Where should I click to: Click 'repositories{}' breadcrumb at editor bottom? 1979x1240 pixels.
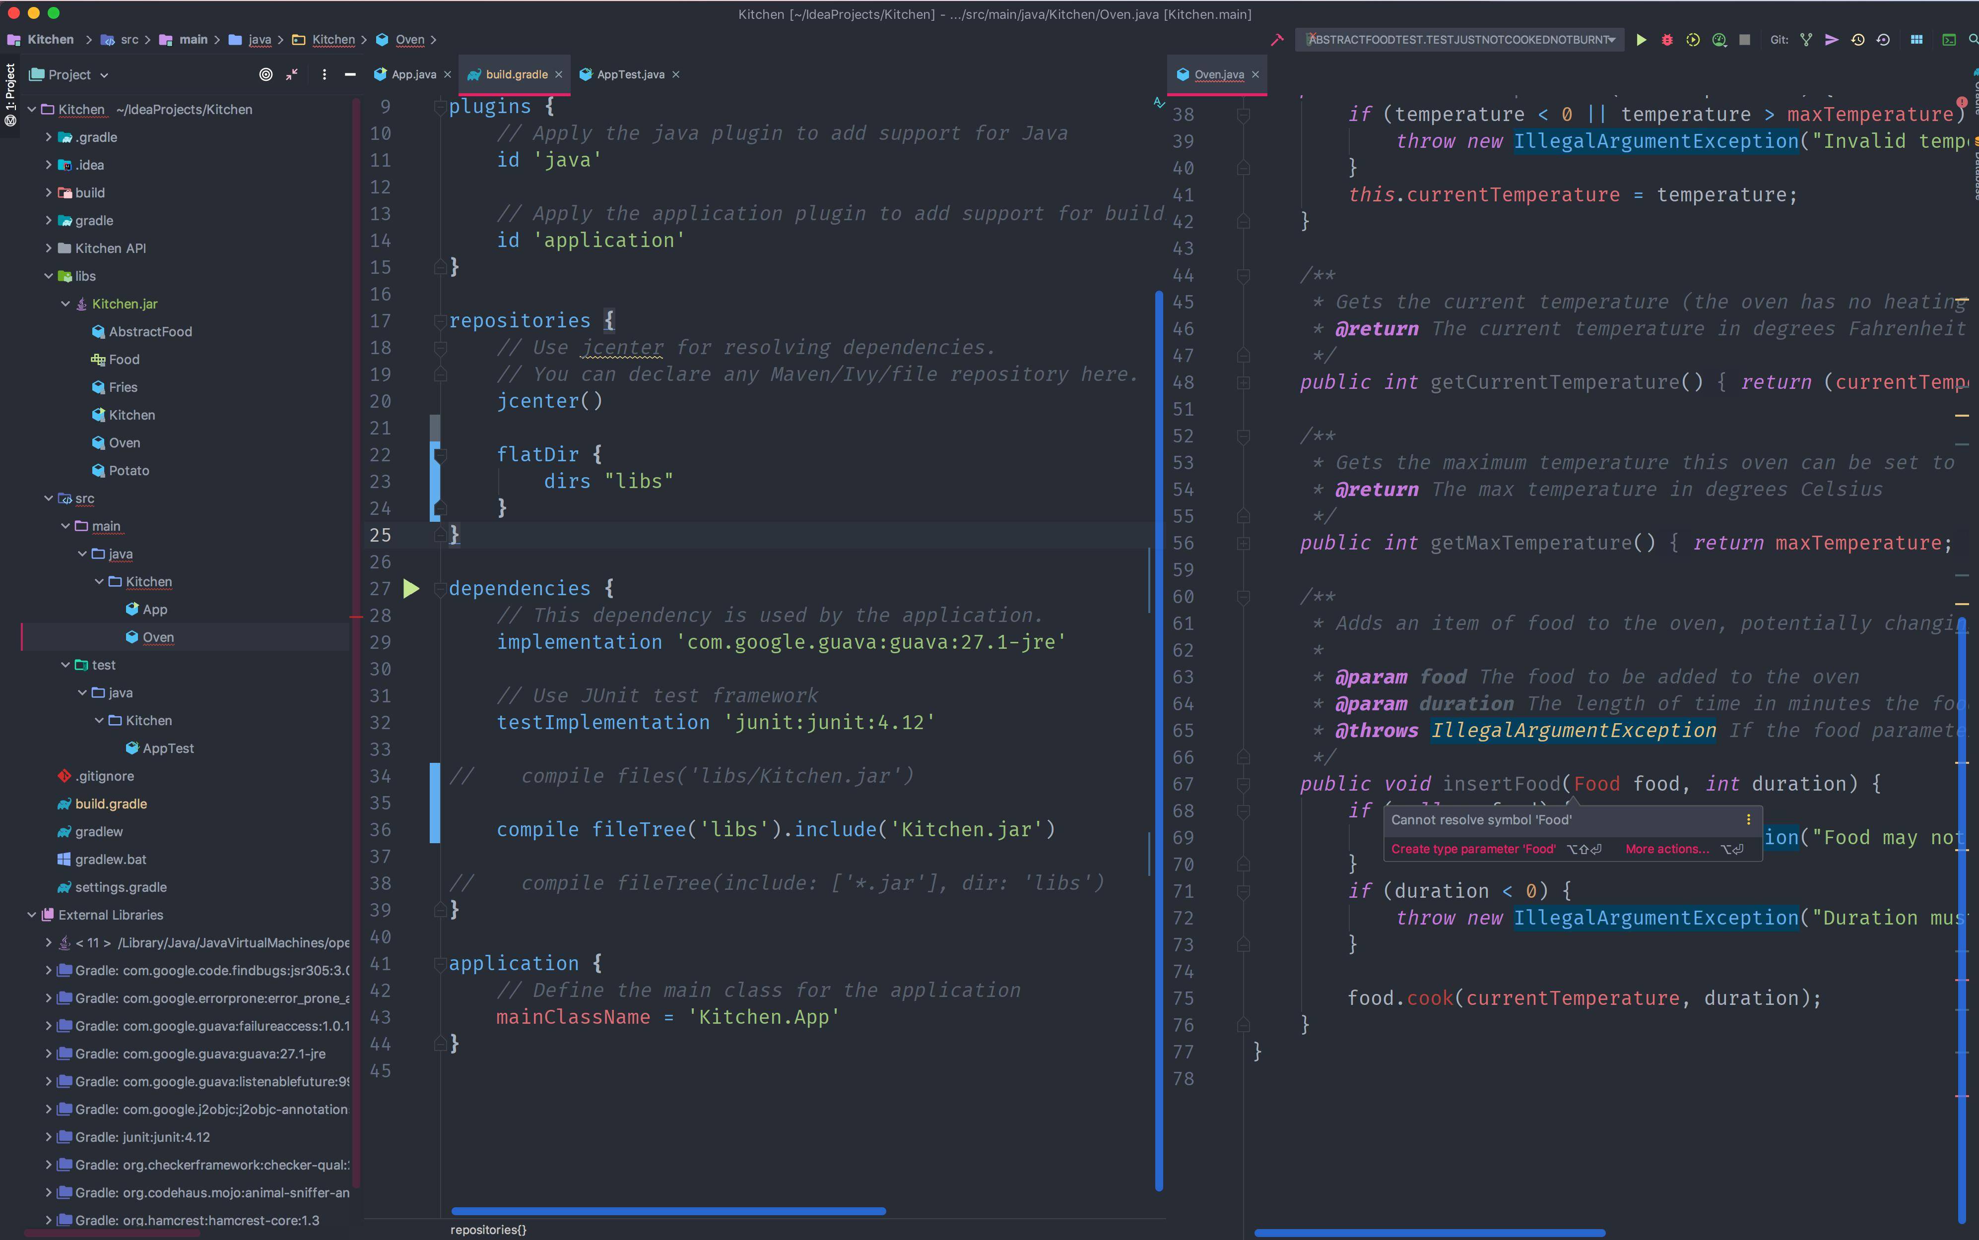pyautogui.click(x=488, y=1230)
